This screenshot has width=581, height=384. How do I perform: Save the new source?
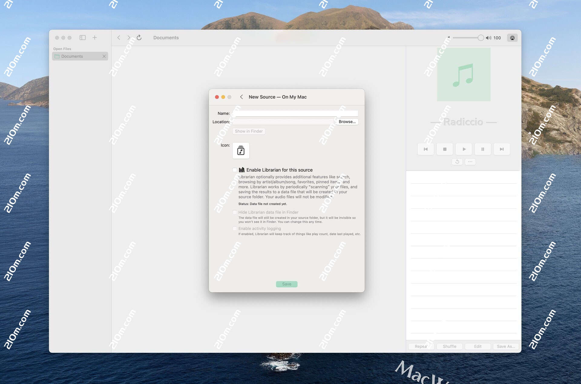pyautogui.click(x=286, y=284)
